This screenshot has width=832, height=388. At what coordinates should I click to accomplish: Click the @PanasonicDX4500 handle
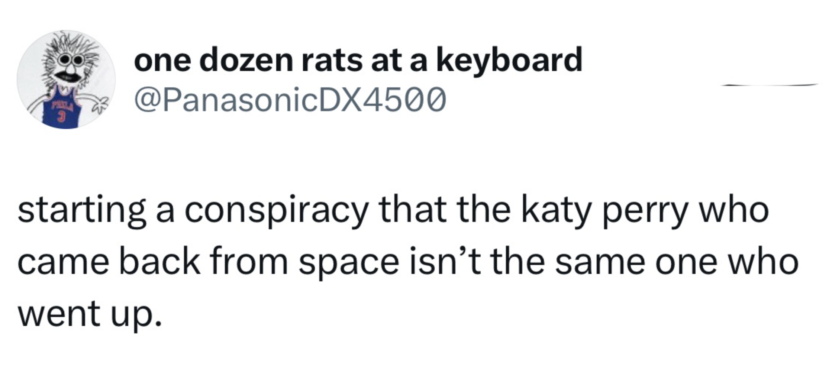tap(290, 99)
